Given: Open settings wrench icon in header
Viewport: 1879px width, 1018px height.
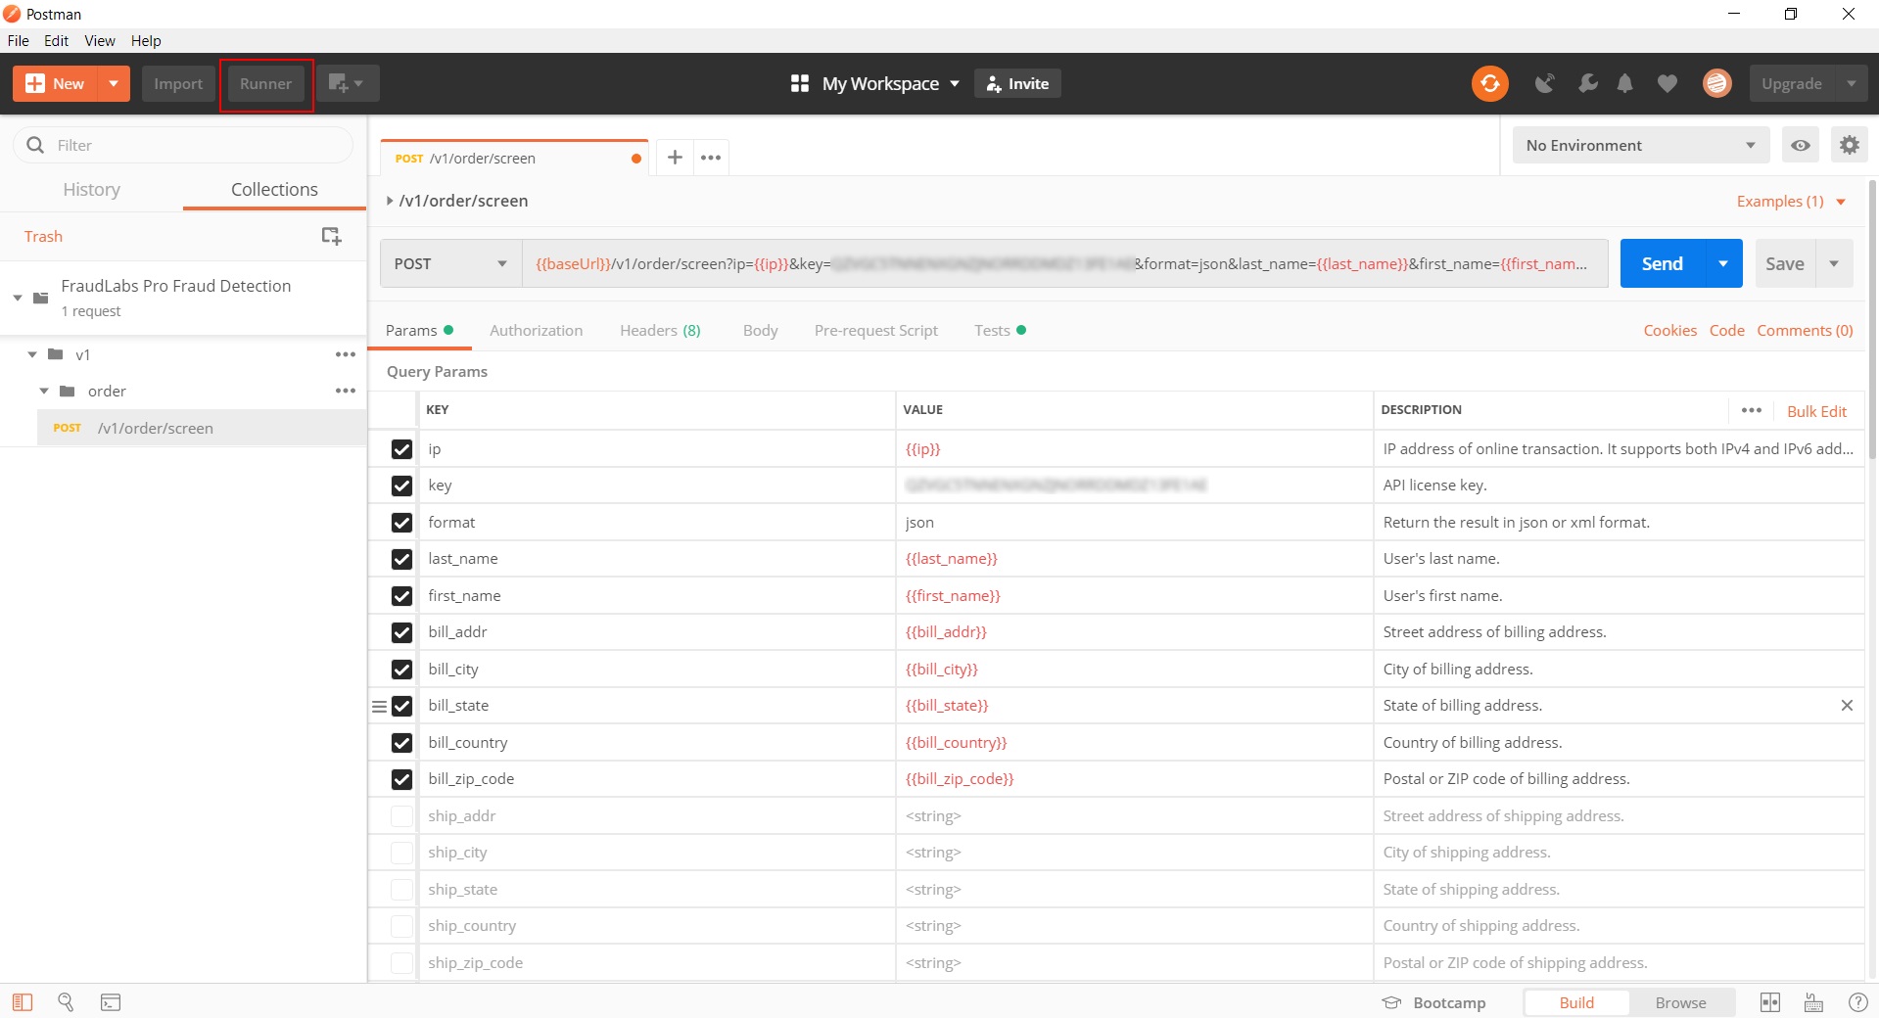Looking at the screenshot, I should point(1587,83).
